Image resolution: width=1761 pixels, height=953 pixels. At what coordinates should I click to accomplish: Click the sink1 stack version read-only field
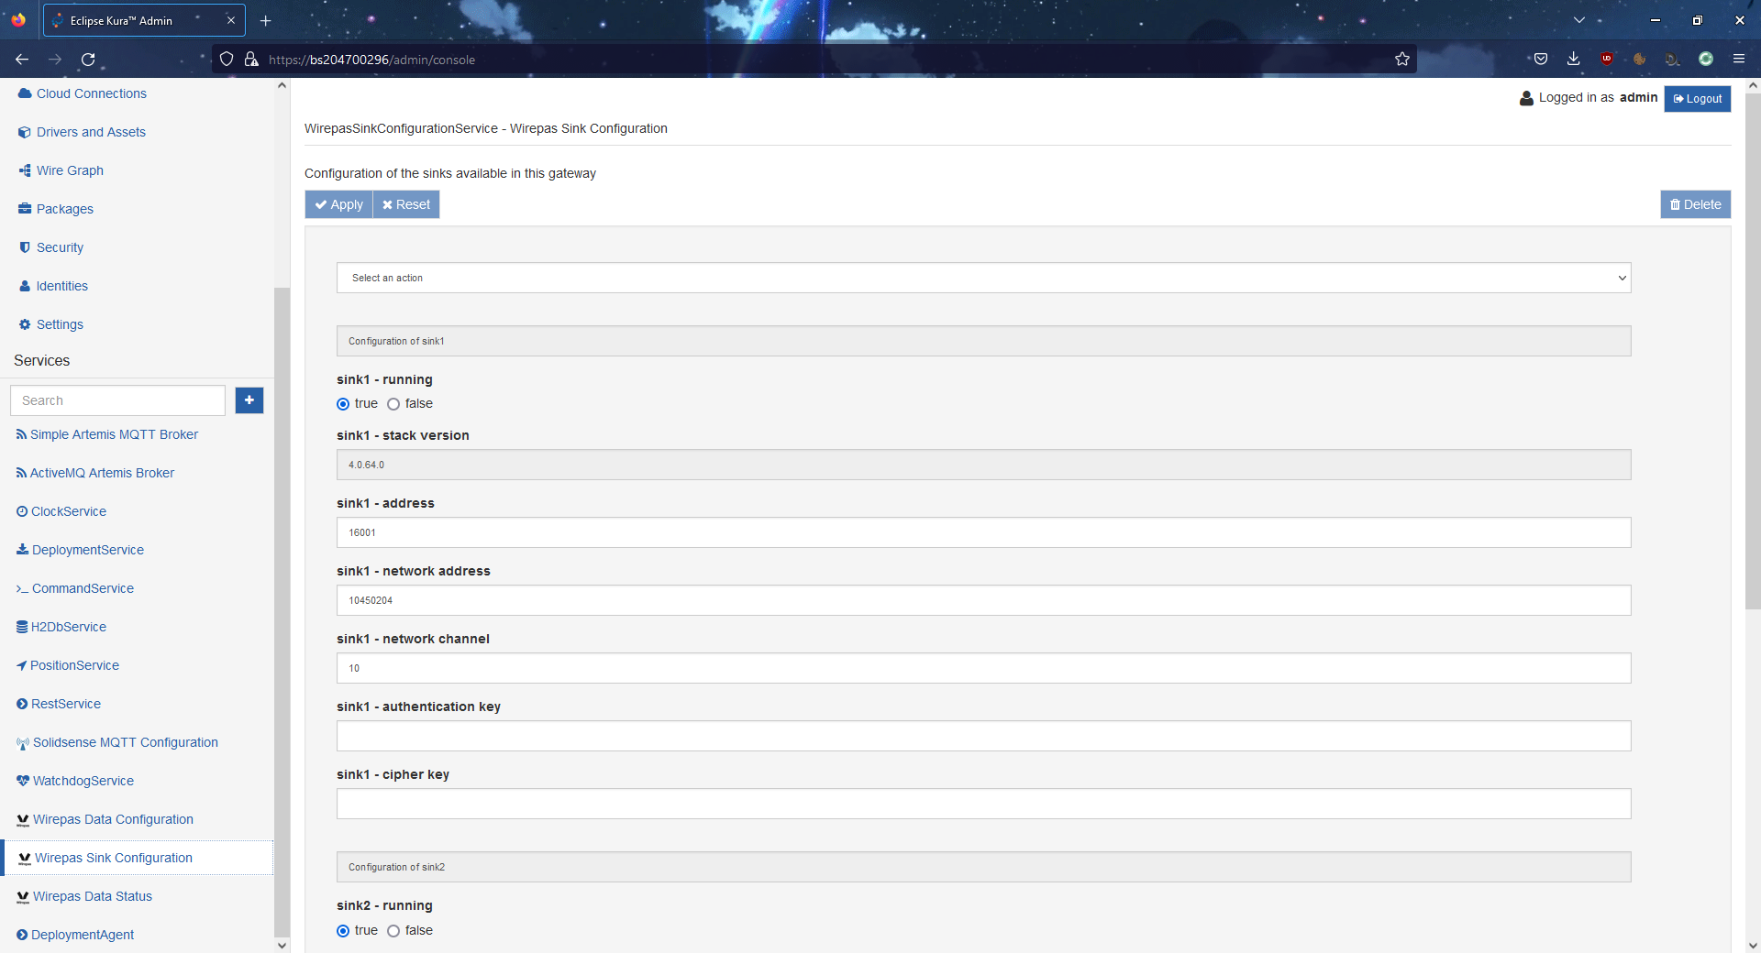click(x=983, y=465)
